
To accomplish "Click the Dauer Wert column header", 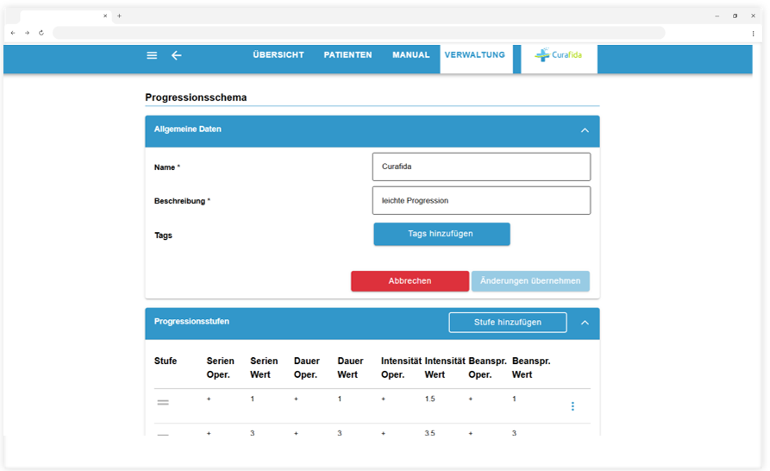I will point(350,367).
